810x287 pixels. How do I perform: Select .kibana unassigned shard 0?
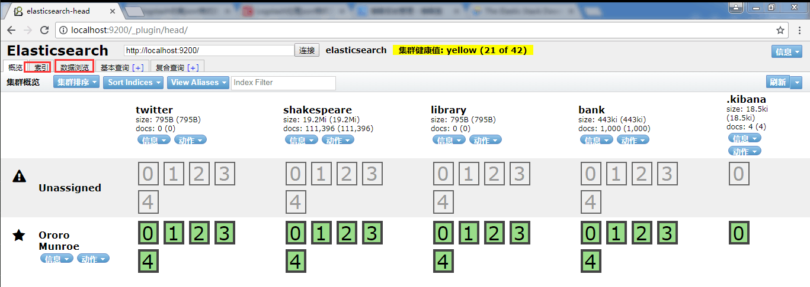coord(739,174)
